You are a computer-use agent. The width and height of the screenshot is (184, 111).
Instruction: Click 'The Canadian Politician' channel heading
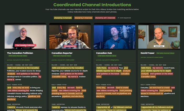[x=20, y=53]
